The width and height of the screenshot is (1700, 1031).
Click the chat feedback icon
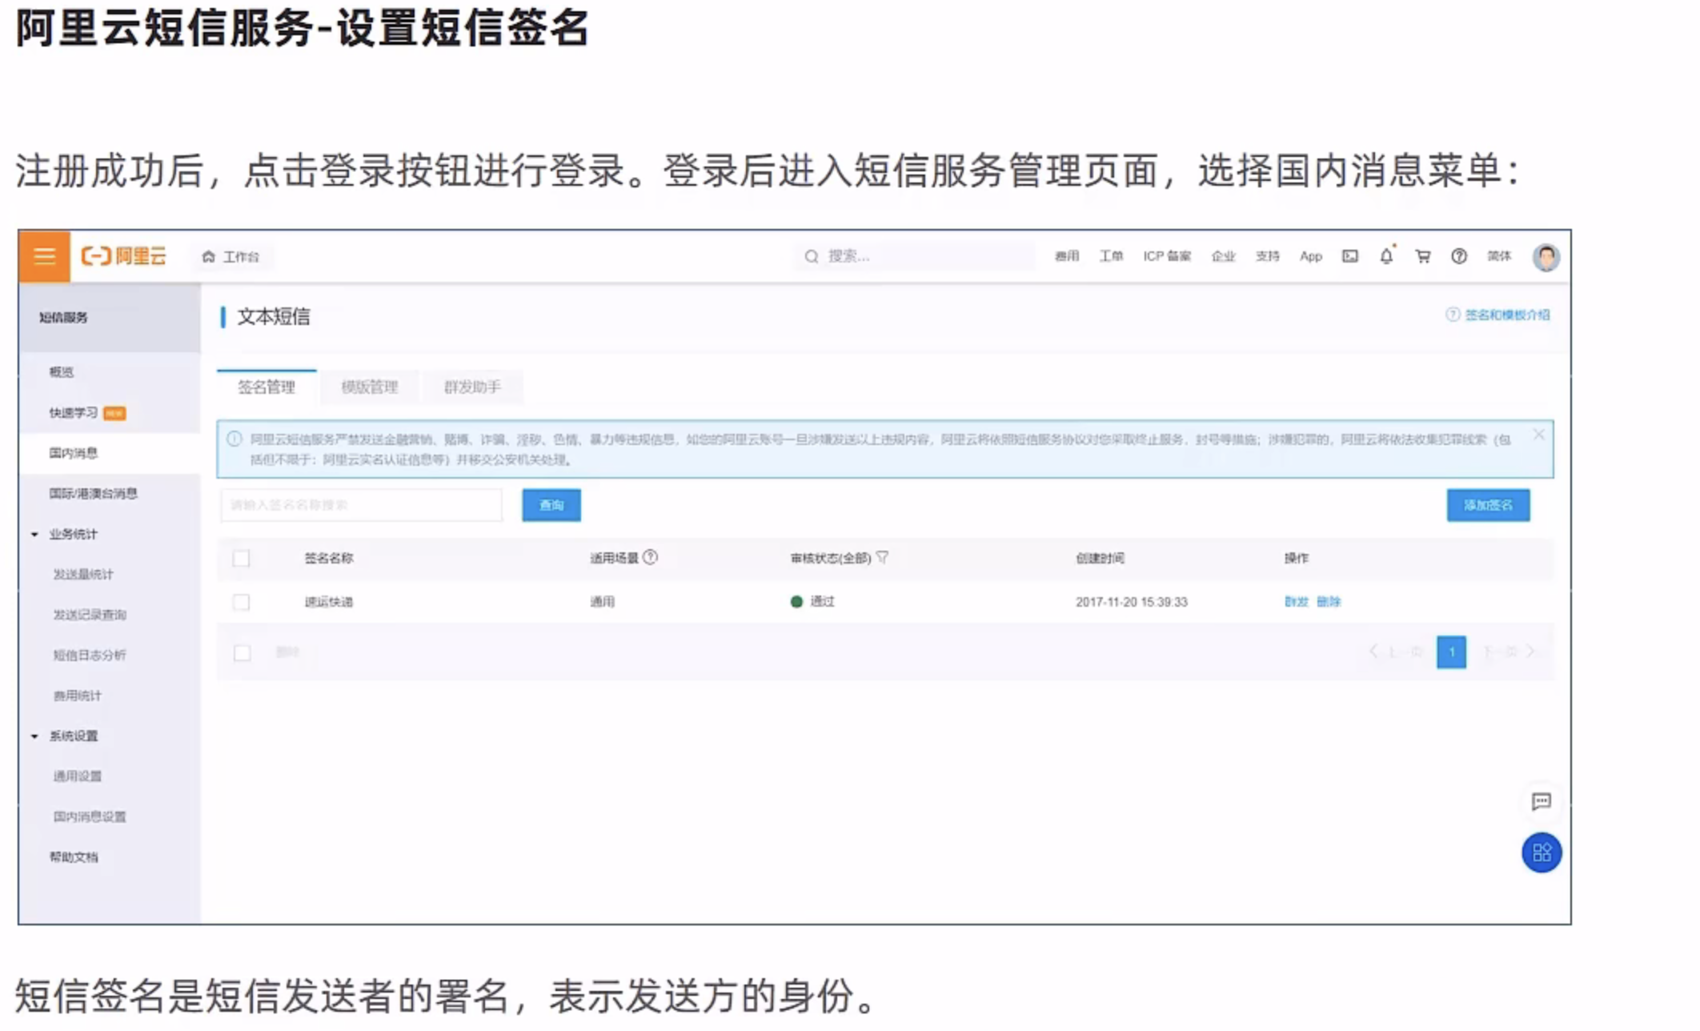tap(1541, 801)
